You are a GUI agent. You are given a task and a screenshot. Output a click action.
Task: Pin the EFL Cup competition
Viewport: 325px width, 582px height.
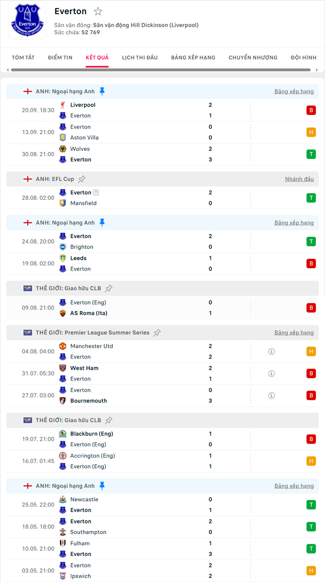pos(82,179)
